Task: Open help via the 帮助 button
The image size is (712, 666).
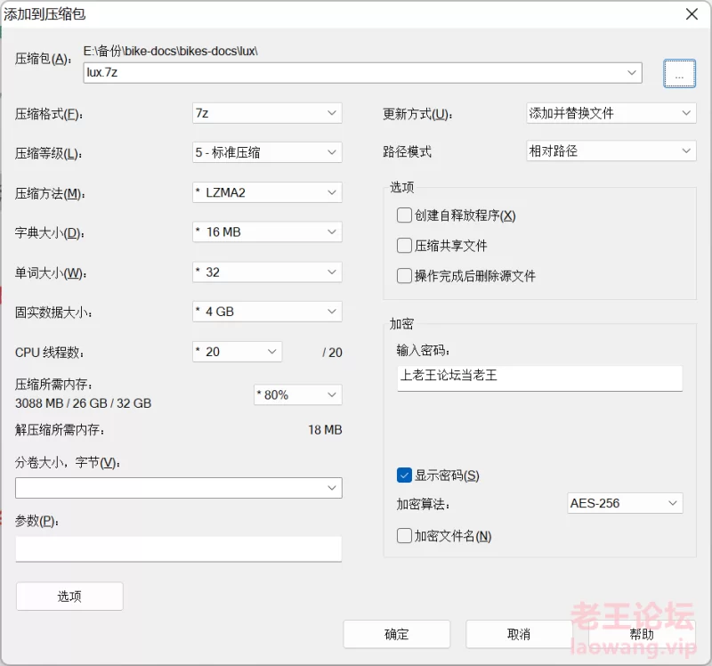Action: click(642, 634)
